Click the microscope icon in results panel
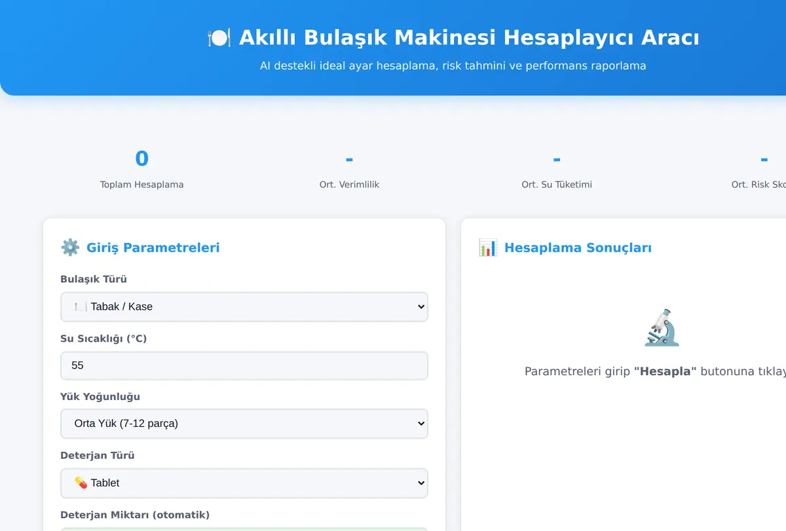This screenshot has width=786, height=531. [x=662, y=327]
